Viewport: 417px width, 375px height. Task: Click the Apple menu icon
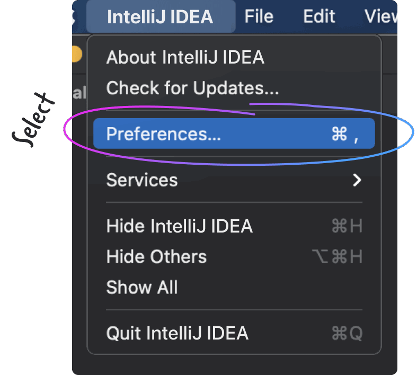(75, 16)
